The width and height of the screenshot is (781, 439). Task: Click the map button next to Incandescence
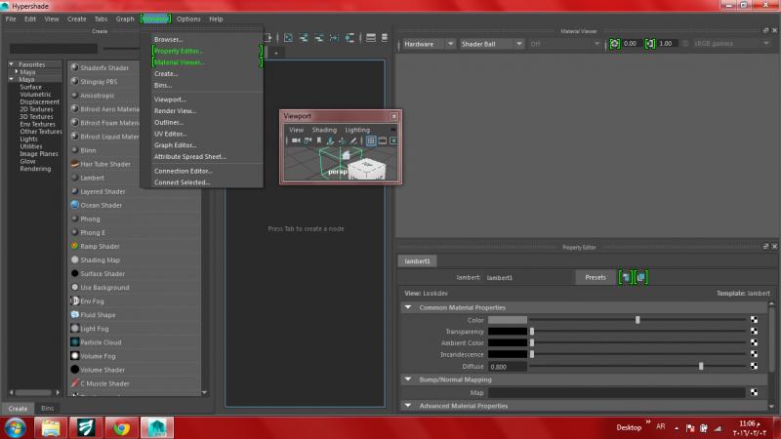tap(754, 354)
